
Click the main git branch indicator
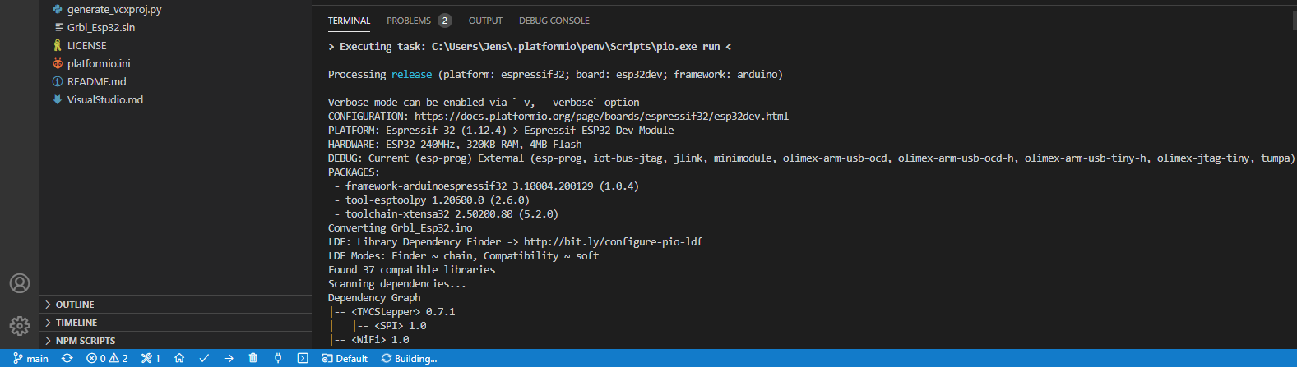tap(31, 359)
